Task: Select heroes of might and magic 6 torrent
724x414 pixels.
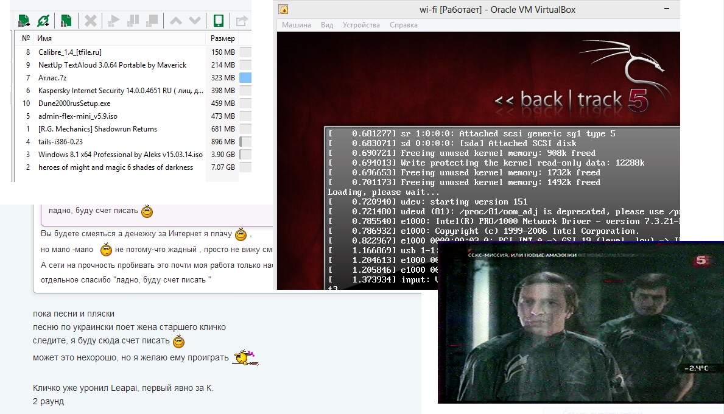Action: (x=133, y=167)
